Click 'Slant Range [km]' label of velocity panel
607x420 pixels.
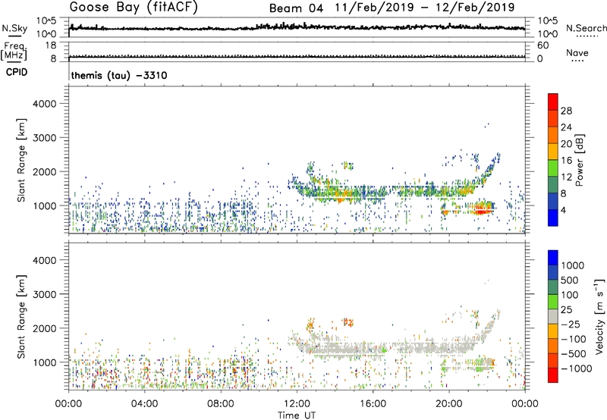(x=21, y=317)
